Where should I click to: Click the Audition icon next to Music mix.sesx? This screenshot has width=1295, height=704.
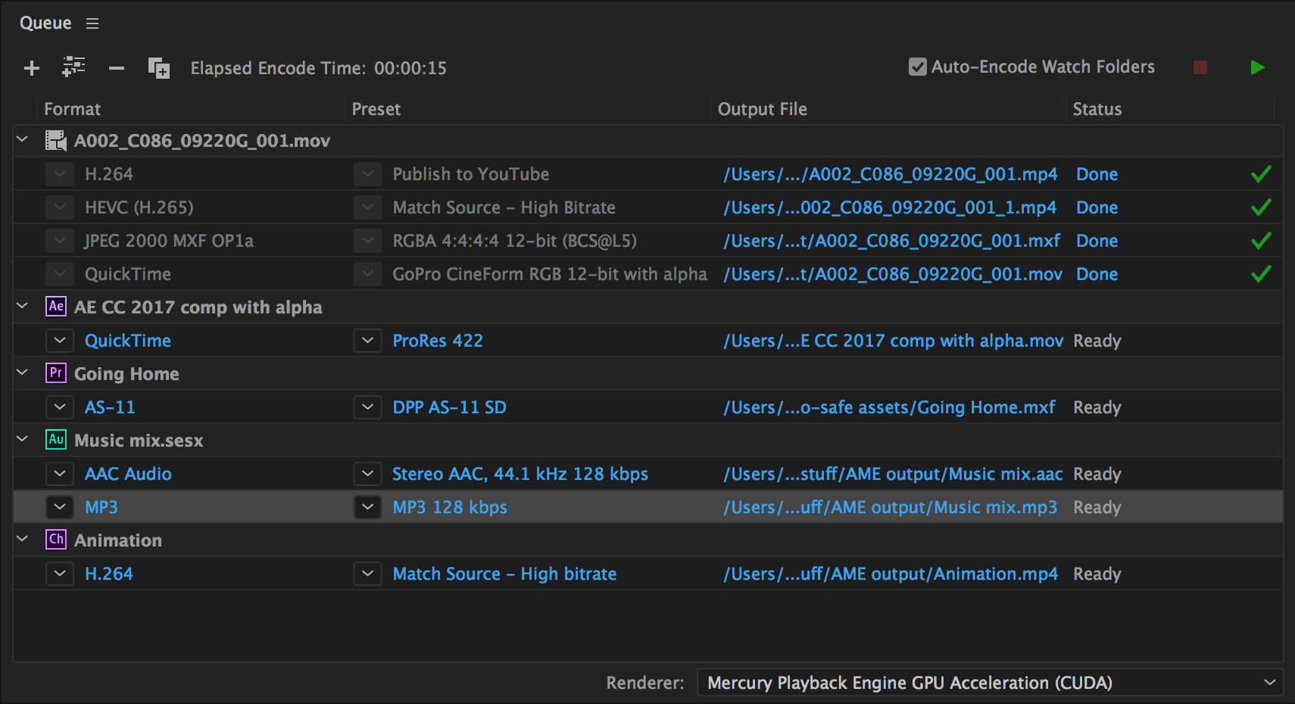[55, 440]
